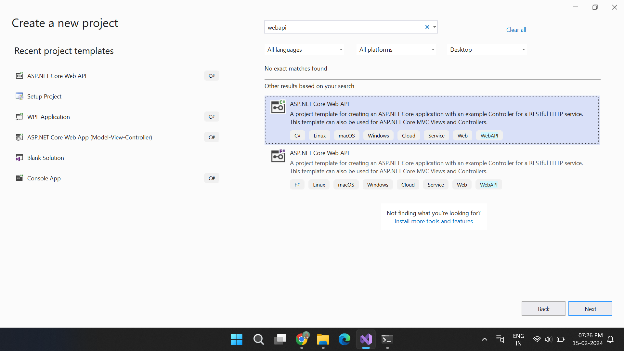This screenshot has height=351, width=624.
Task: Expand the Desktop project type dropdown
Action: [487, 50]
